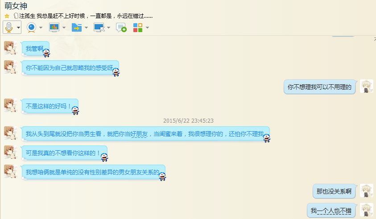Screen dimensions: 376x219
Task: Select sent message 你不想理我可以不用理的
Action: coord(319,87)
